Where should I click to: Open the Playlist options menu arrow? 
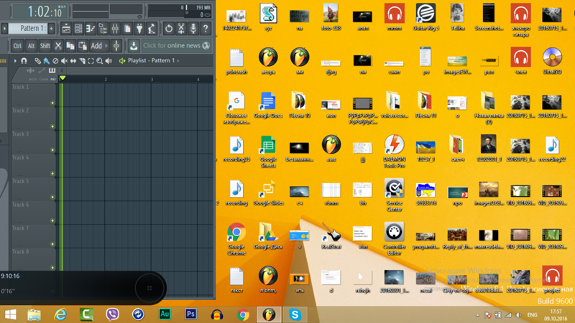(x=15, y=61)
